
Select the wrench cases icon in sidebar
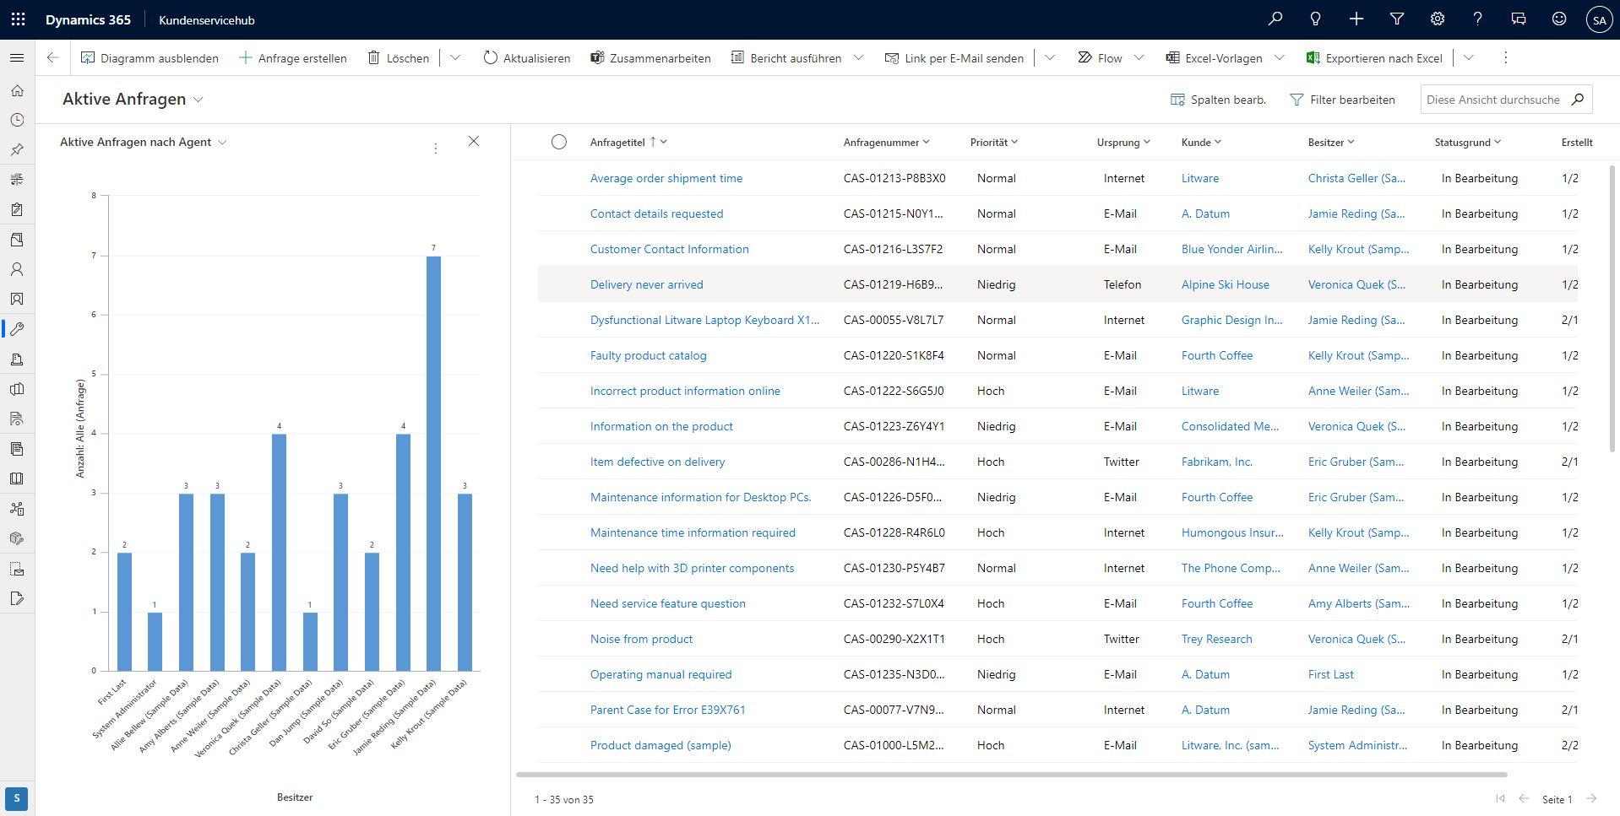(17, 329)
